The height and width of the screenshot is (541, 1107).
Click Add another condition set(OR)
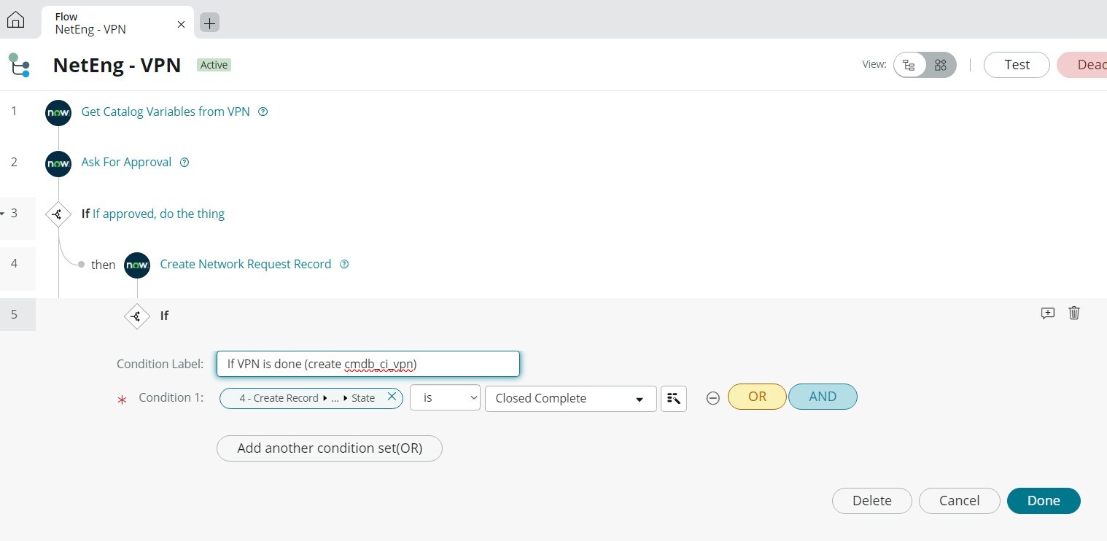point(330,448)
